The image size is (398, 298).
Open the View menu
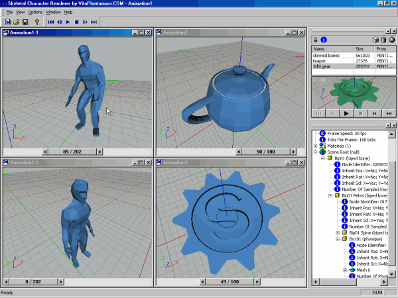(x=21, y=12)
